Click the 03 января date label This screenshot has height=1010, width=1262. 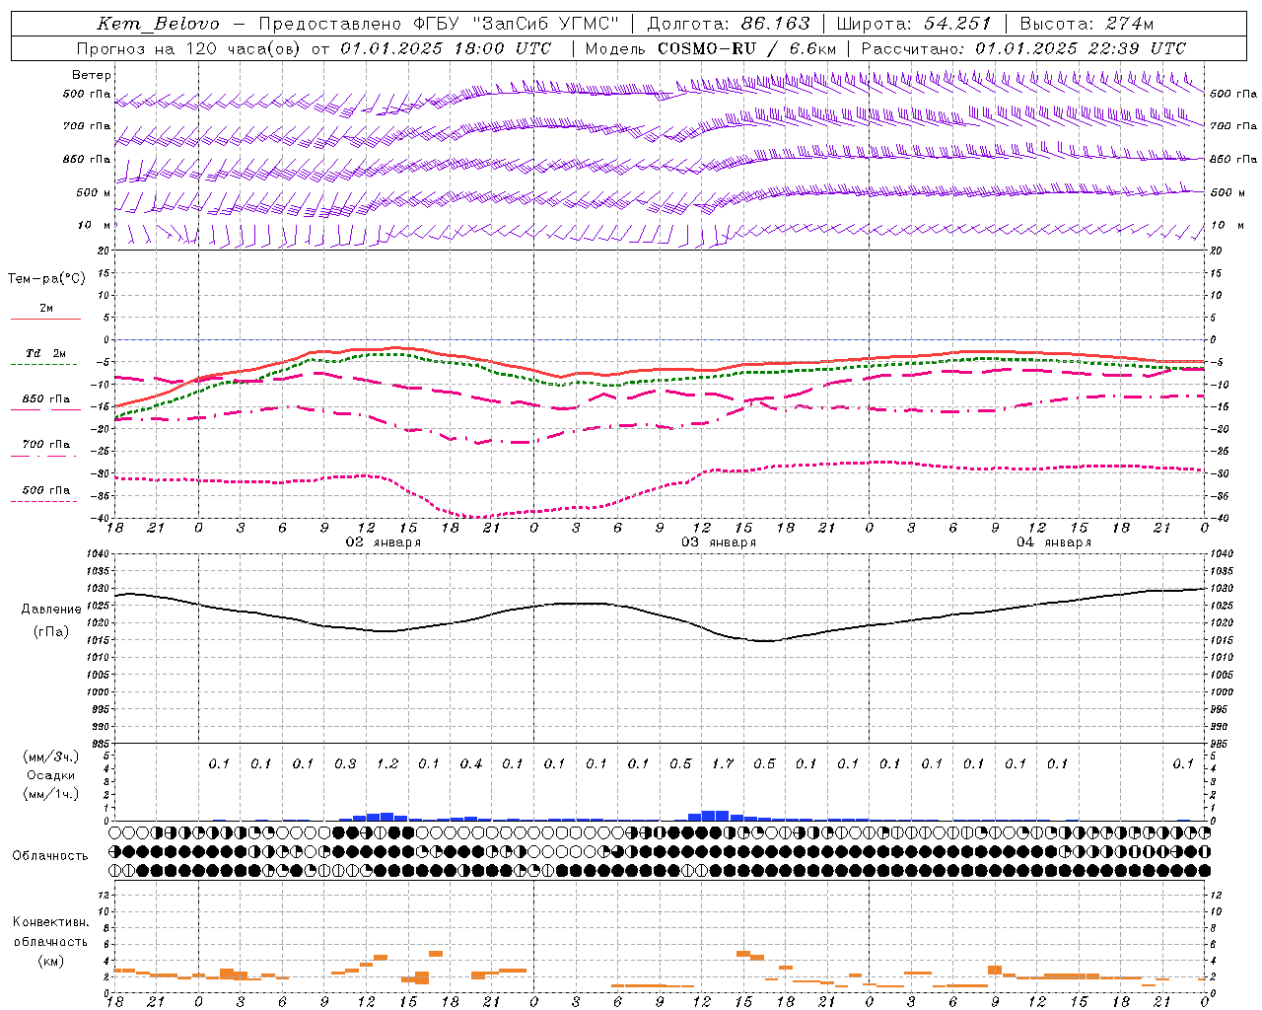[x=719, y=542]
